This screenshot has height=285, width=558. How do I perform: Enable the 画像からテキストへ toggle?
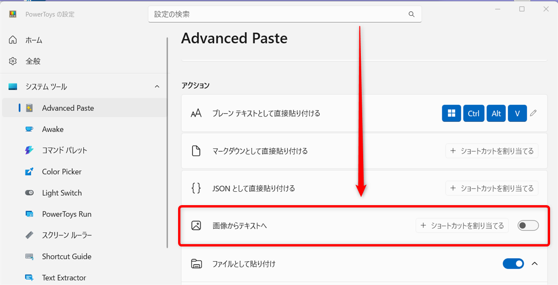(528, 225)
